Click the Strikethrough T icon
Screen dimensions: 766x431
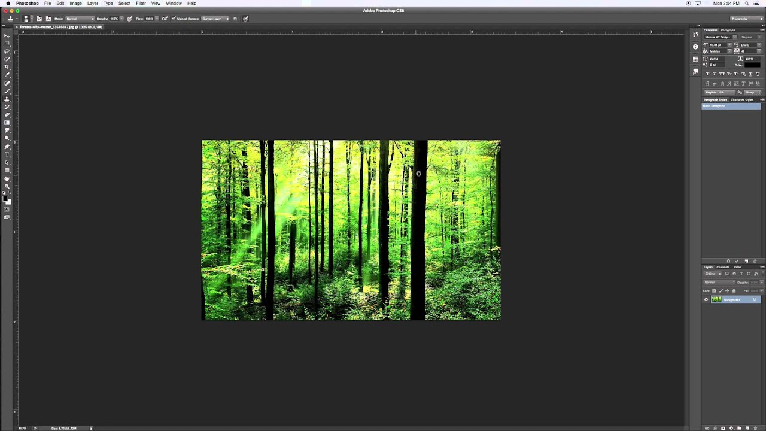758,74
